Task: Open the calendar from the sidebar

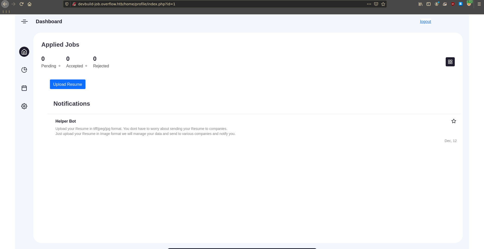Action: click(24, 88)
